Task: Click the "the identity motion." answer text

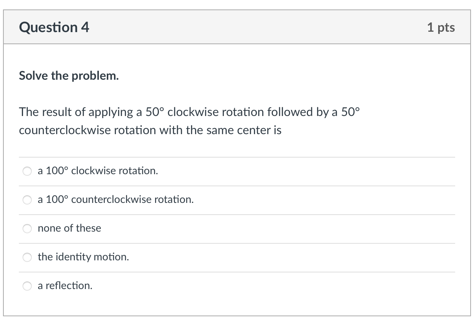Action: point(83,257)
